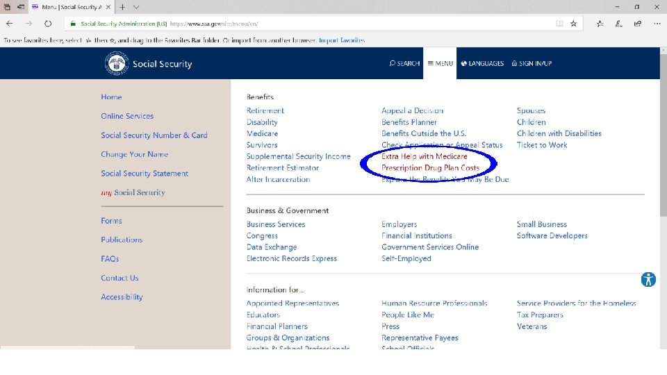Viewport: 667px width, 375px height.
Task: Click the green padlock security icon
Action: [73, 24]
